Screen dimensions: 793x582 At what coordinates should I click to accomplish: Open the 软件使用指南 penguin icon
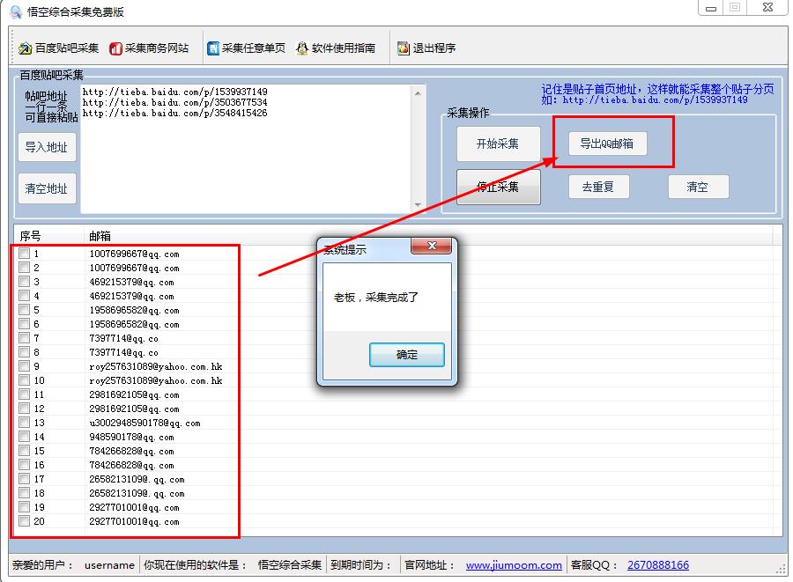[302, 48]
